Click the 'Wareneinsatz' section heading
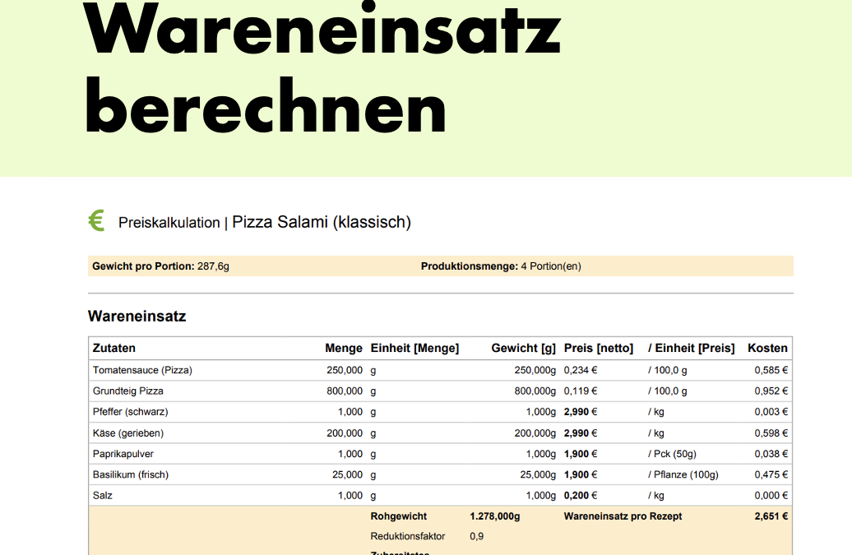The height and width of the screenshot is (555, 852). click(x=137, y=317)
